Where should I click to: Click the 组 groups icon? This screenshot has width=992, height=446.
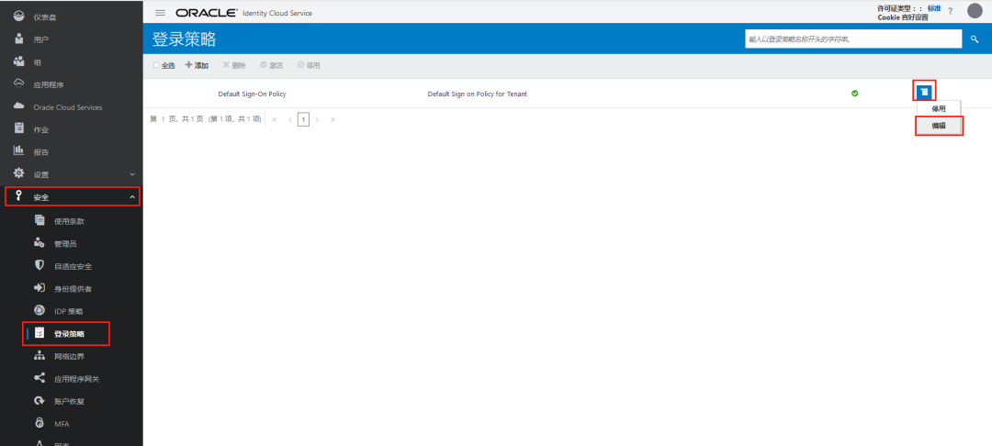[x=19, y=61]
